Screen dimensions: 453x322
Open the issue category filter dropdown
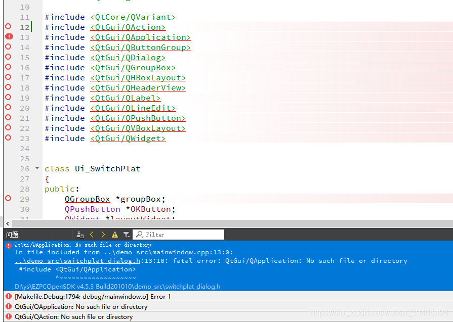(126, 235)
